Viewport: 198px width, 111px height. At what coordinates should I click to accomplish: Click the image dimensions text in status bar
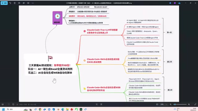pos(23,105)
